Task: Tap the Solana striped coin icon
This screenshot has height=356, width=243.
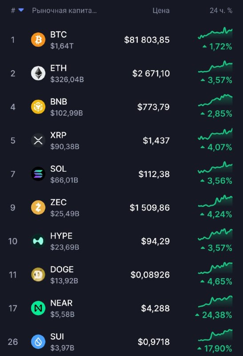Action: click(x=38, y=174)
